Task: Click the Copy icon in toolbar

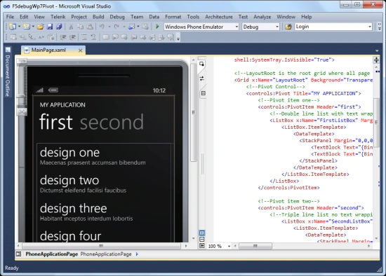Action: 80,27
